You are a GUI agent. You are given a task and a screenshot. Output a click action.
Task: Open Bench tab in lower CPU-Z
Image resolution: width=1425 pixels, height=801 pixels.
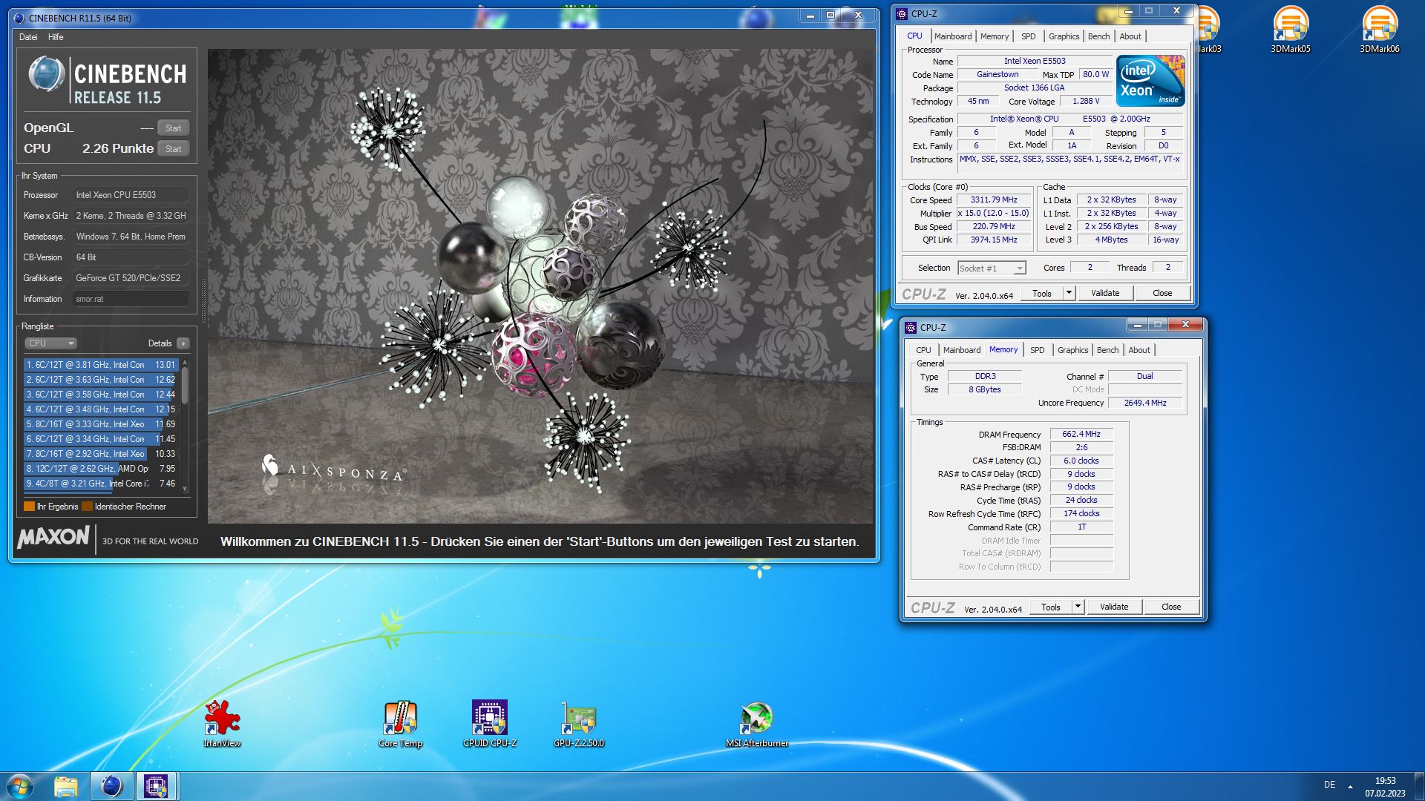1108,350
